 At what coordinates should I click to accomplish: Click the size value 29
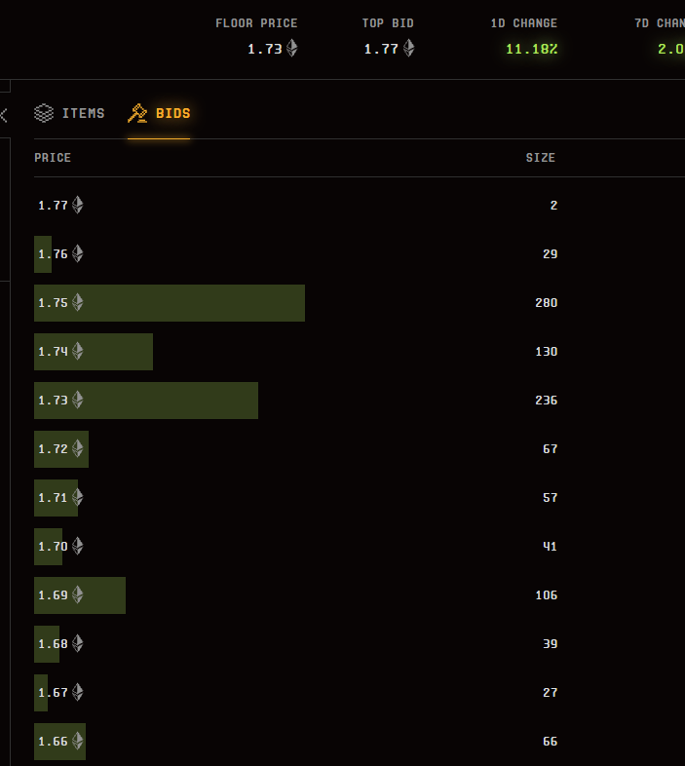click(x=551, y=254)
